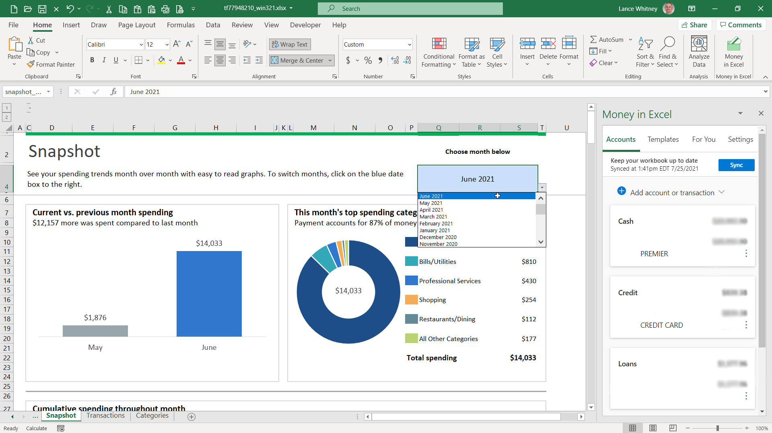Click the Analyze Data icon
Viewport: 772px width, 433px height.
[x=699, y=43]
